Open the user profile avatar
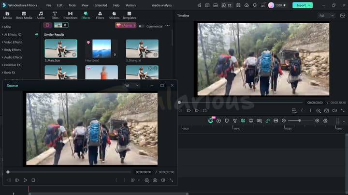Screen dimensions: 348x195 click(271, 5)
